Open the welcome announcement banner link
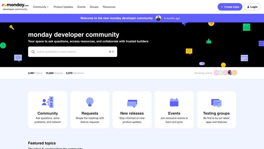Screen dimensions: 264x149 click(x=116, y=18)
